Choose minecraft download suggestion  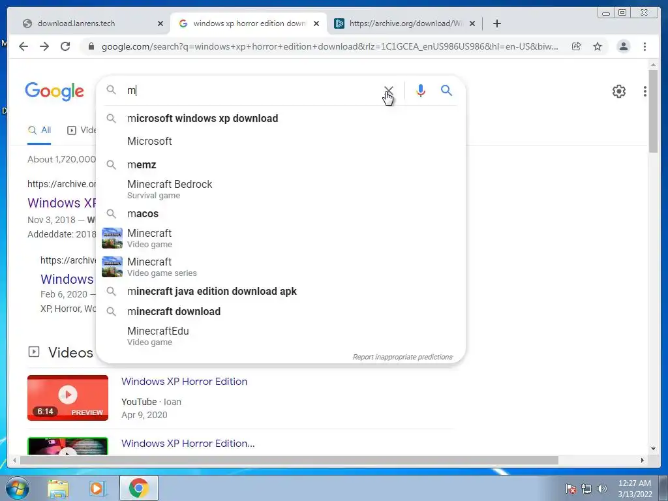click(x=281, y=311)
